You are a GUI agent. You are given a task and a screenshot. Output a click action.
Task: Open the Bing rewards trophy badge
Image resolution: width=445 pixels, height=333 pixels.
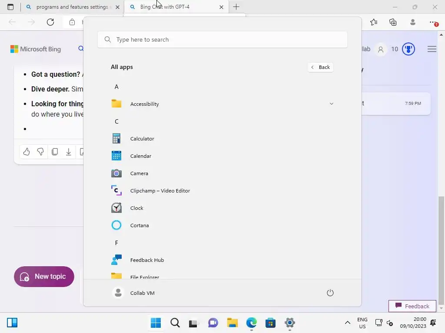click(408, 49)
